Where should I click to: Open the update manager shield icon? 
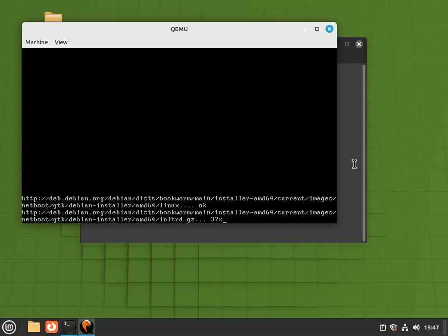(393, 327)
